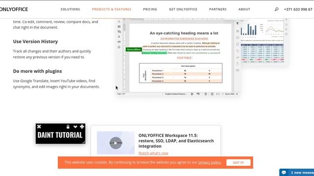Open the site search magnifier icon
The width and height of the screenshot is (314, 176).
[x=277, y=9]
